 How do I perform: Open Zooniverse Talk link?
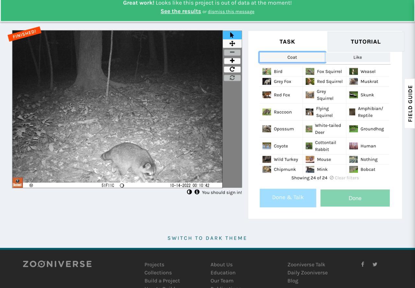click(306, 265)
